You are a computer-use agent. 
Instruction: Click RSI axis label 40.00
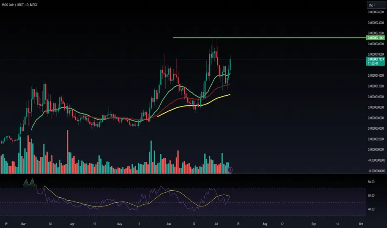pos(371,209)
